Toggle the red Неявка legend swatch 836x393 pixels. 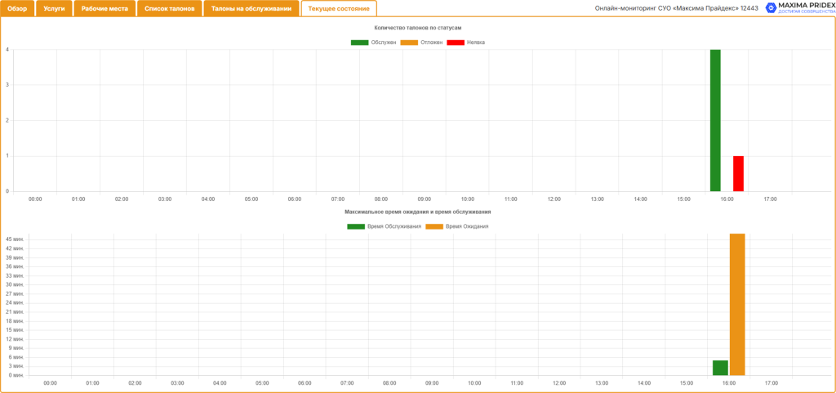point(456,42)
